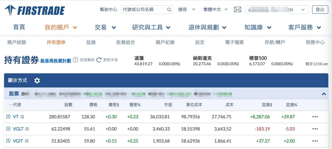Open the 我的賬戶 menu
The height and width of the screenshot is (149, 332).
(61, 27)
